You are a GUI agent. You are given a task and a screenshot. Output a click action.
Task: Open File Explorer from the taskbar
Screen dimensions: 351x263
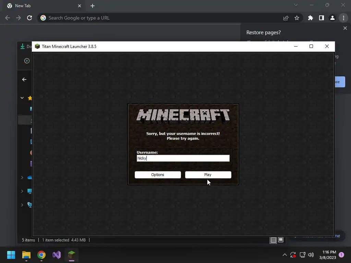pyautogui.click(x=26, y=255)
